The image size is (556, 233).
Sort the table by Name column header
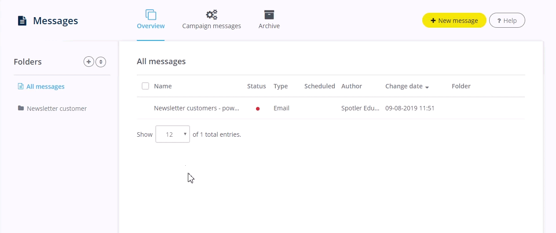click(x=163, y=86)
